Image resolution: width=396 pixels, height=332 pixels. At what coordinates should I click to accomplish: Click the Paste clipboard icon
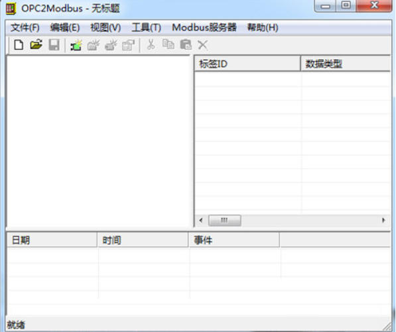pos(186,44)
